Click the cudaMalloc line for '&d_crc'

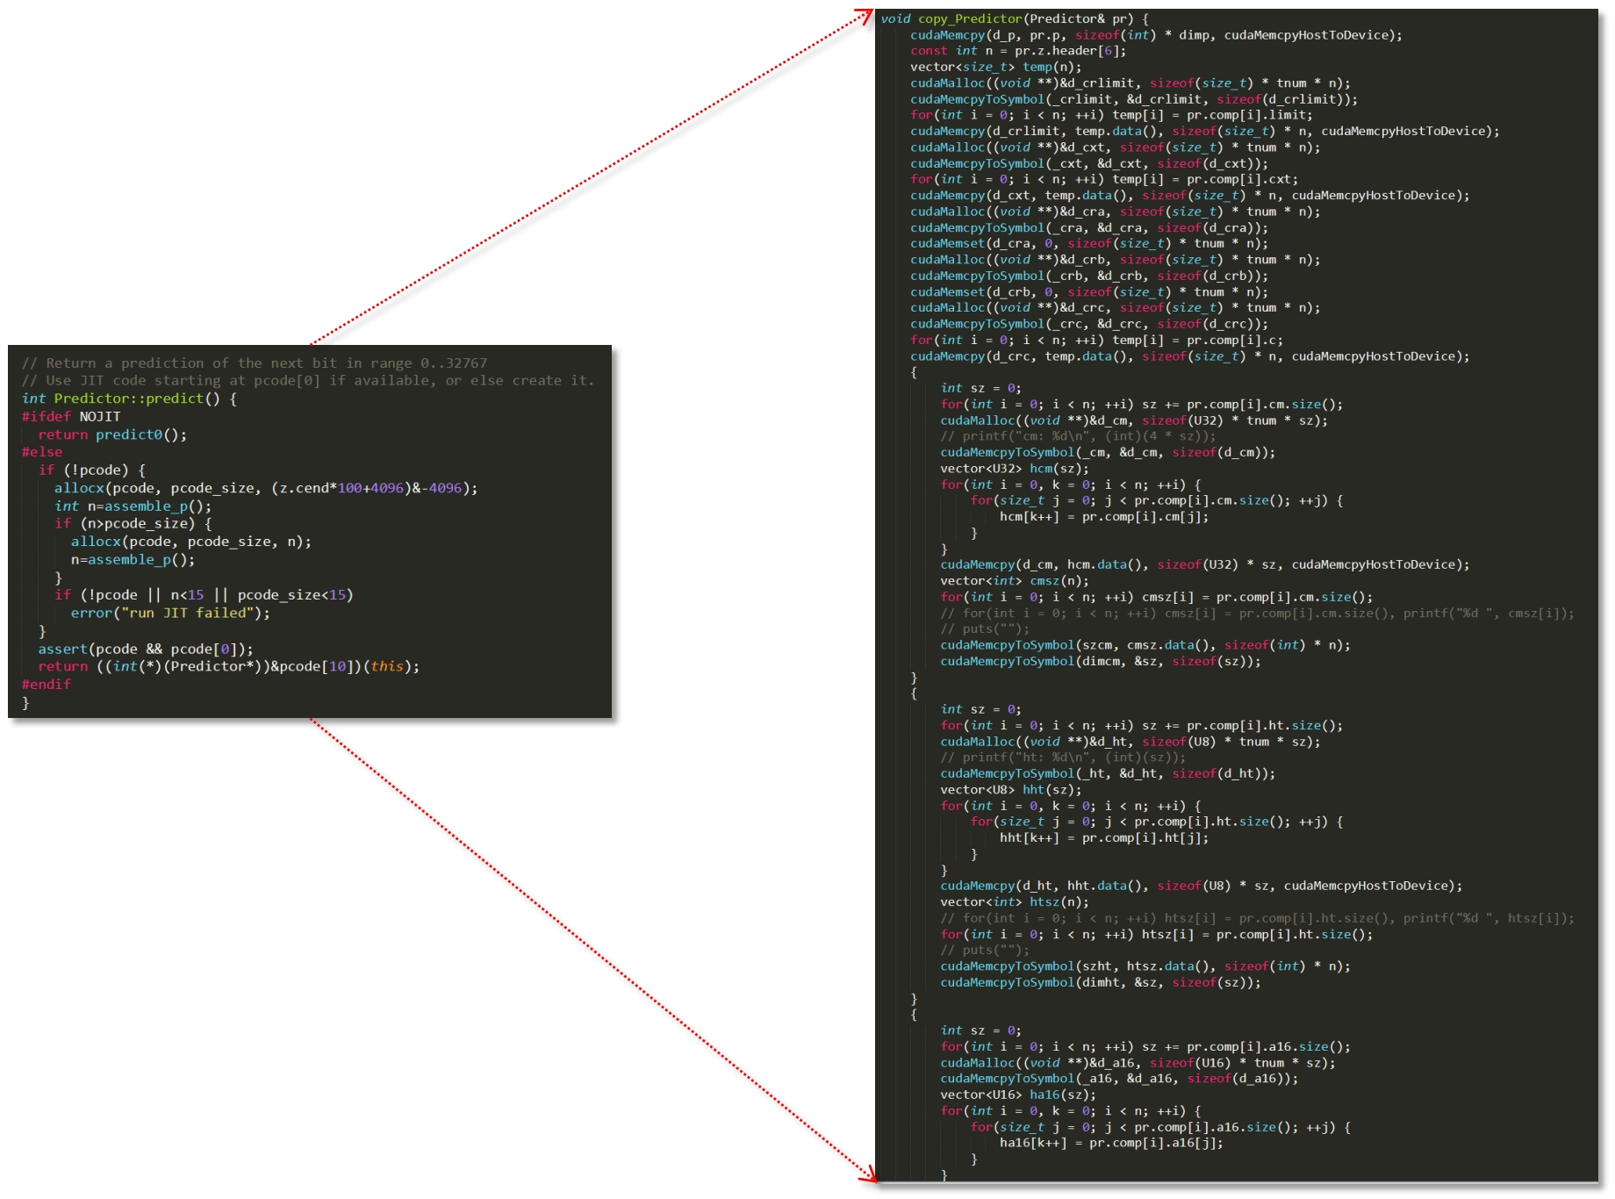[1116, 308]
